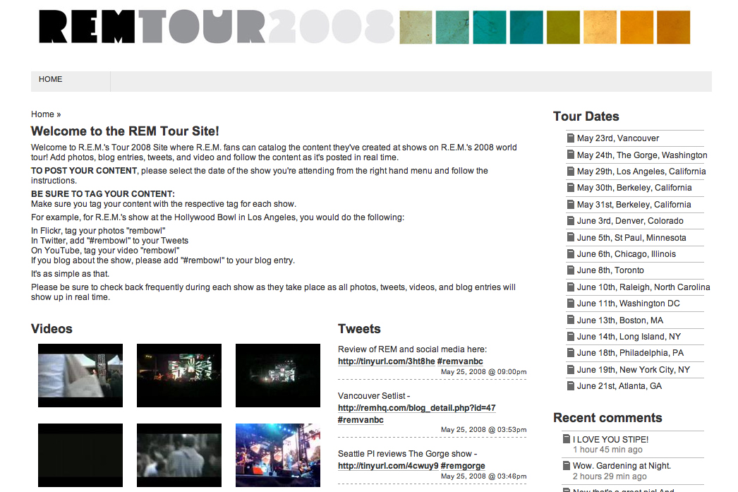Click the icon beside May 30th Berkeley date
The width and height of the screenshot is (738, 492).
point(570,188)
